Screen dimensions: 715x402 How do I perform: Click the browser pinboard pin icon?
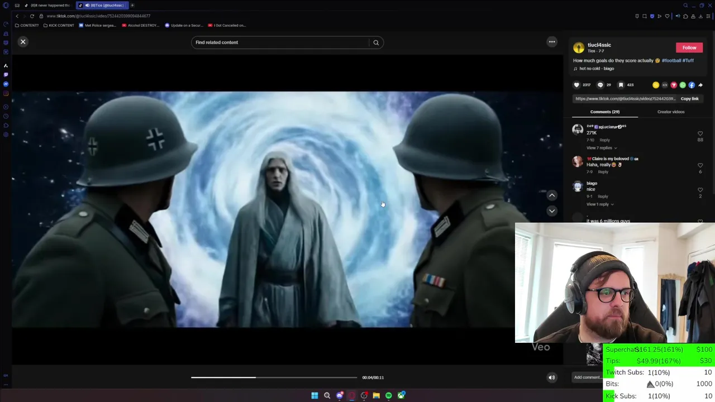click(637, 16)
